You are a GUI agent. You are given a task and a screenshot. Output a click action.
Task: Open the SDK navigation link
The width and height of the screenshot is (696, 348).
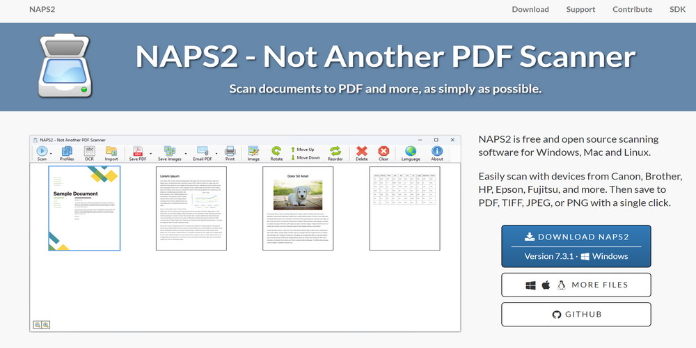pyautogui.click(x=678, y=9)
